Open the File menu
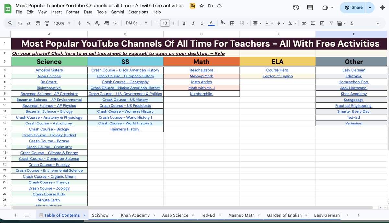Screen dimensions: 389x223 tap(19, 12)
